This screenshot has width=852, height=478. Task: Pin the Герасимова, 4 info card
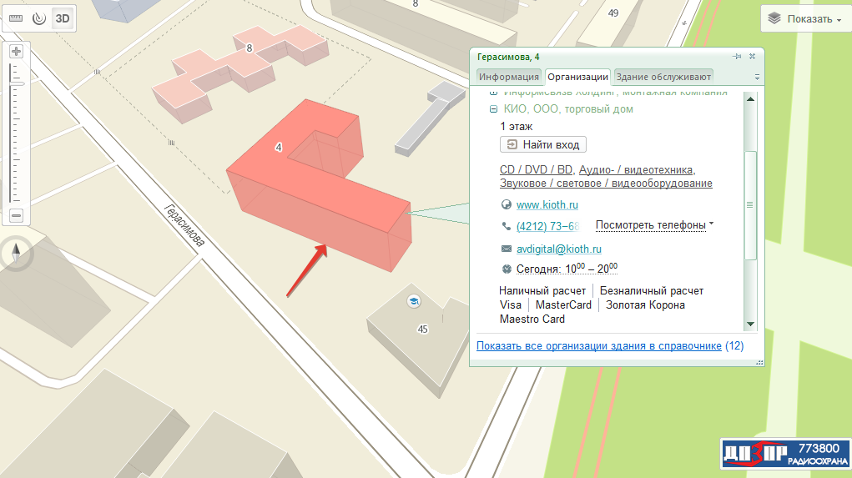(737, 57)
